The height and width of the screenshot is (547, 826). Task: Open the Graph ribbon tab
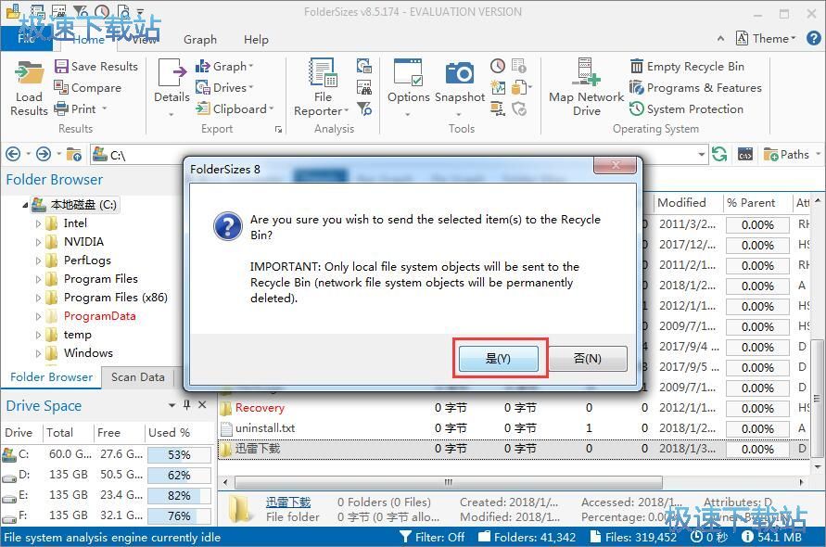[x=200, y=40]
